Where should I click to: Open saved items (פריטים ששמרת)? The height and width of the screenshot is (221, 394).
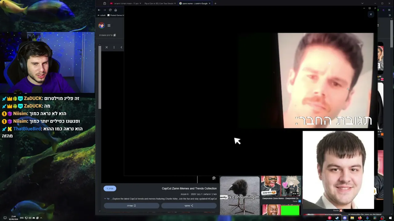tap(107, 35)
